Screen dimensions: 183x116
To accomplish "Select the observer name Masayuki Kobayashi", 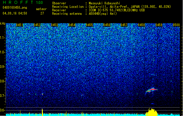I will pyautogui.click(x=104, y=3).
